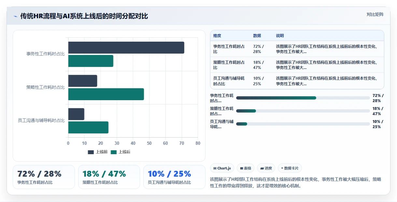Click the 表格 tag
Image resolution: width=397 pixels, height=202 pixels.
[246, 168]
